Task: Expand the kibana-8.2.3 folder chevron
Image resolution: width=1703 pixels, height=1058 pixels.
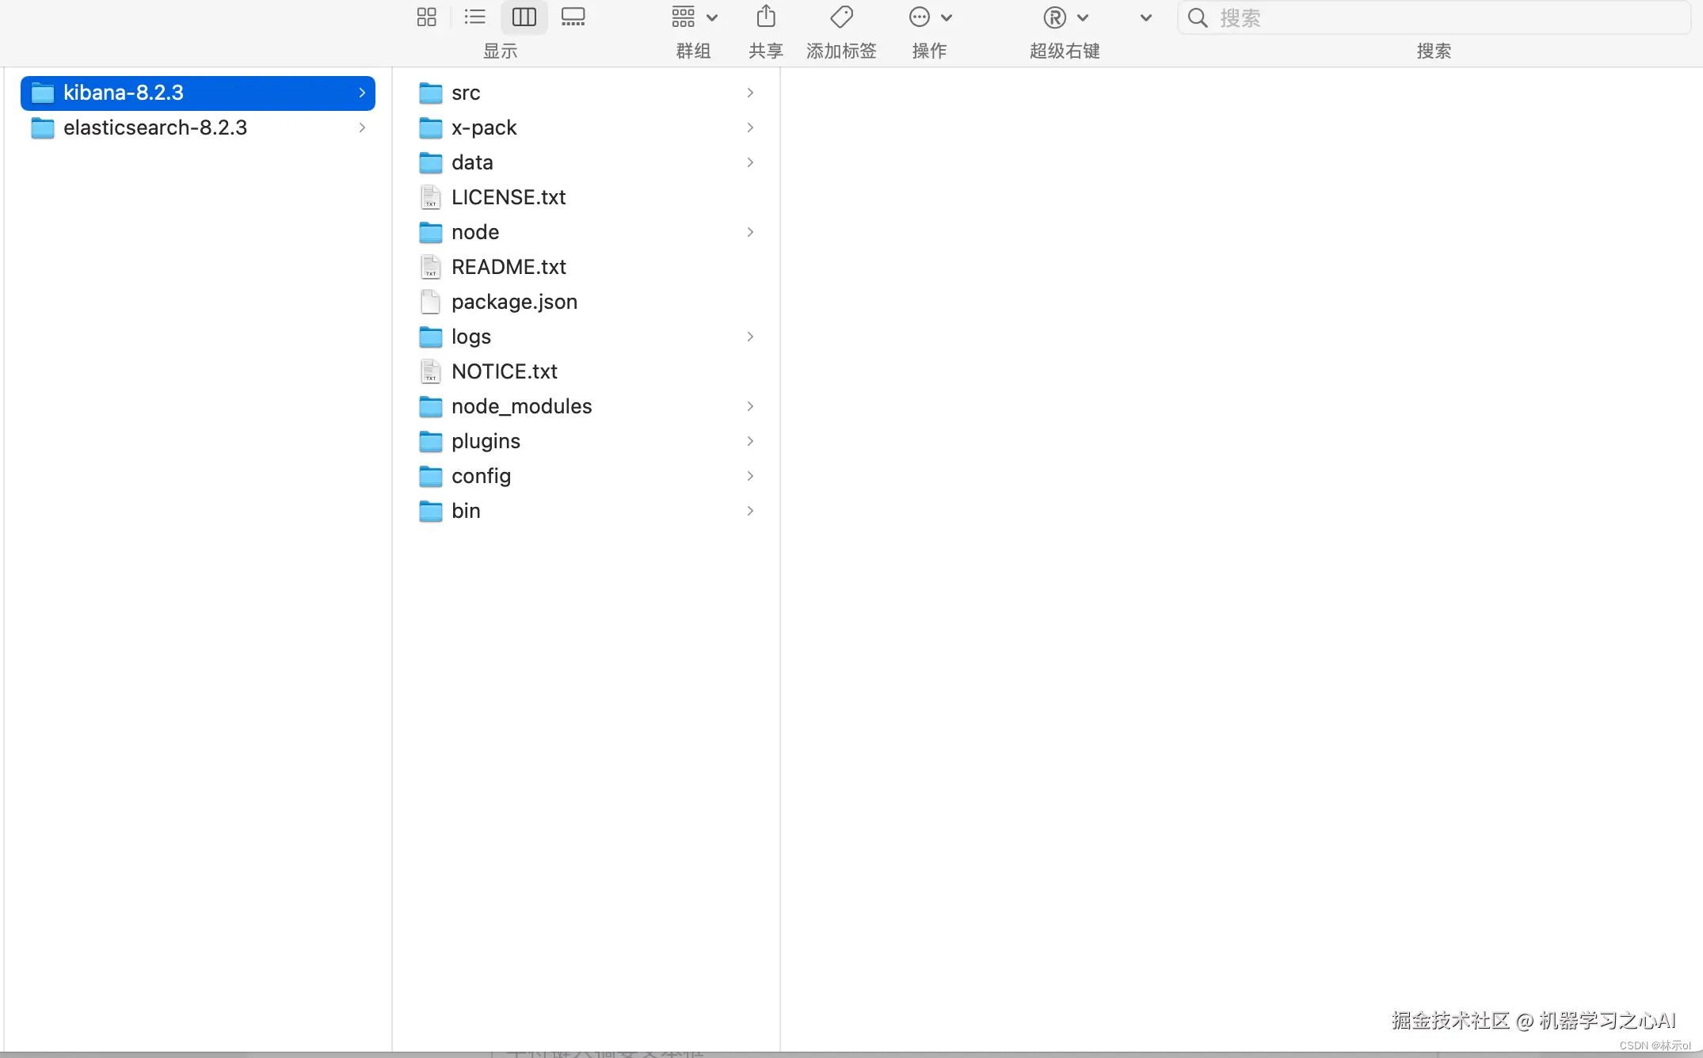Action: coord(362,93)
